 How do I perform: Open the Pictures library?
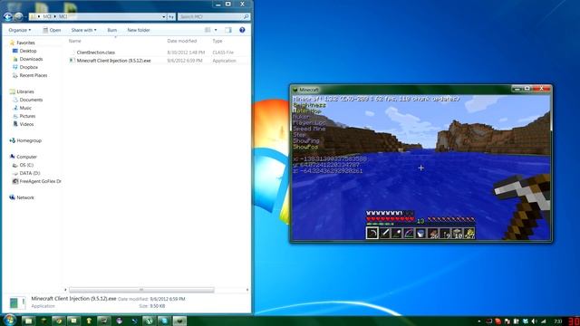27,116
